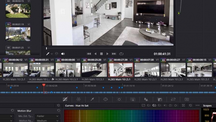Click the 'H.265 Main 10 L5.1' label under clip 31
This screenshot has height=122, width=216.
pos(119,79)
